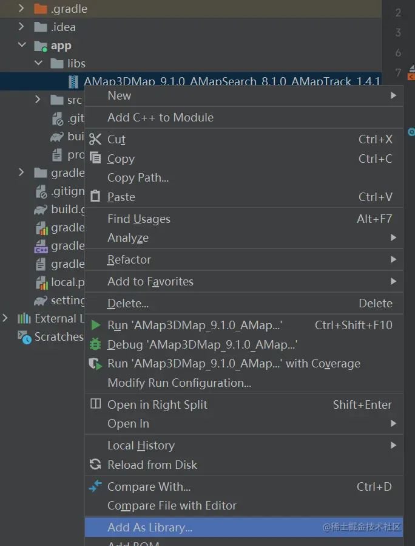The image size is (415, 546).
Task: Click line number 3 in editor gutter
Action: (x=398, y=32)
